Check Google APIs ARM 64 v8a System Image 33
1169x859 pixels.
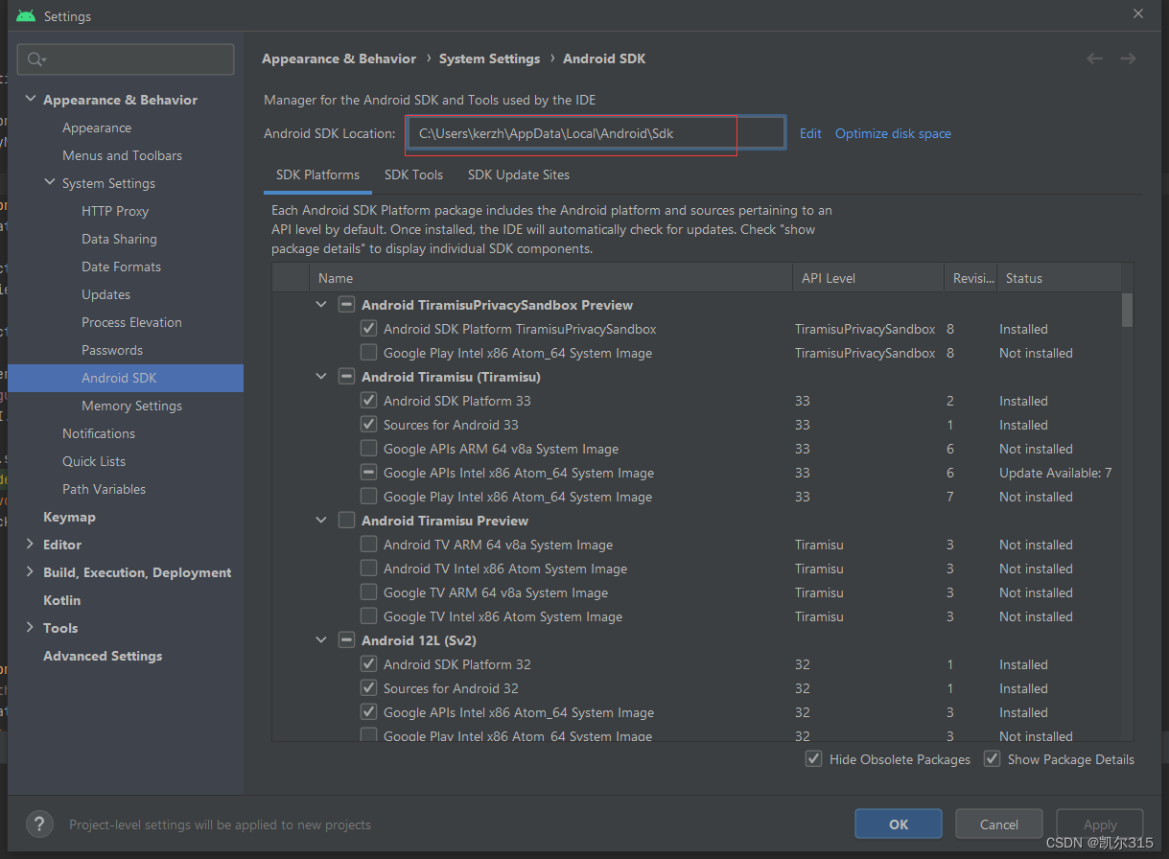368,449
